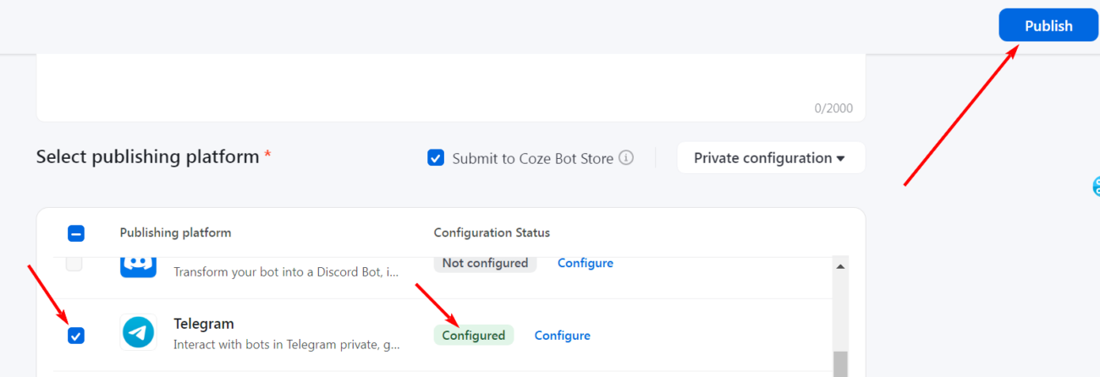The height and width of the screenshot is (377, 1100).
Task: Toggle the select-all platforms checkbox
Action: pos(76,233)
